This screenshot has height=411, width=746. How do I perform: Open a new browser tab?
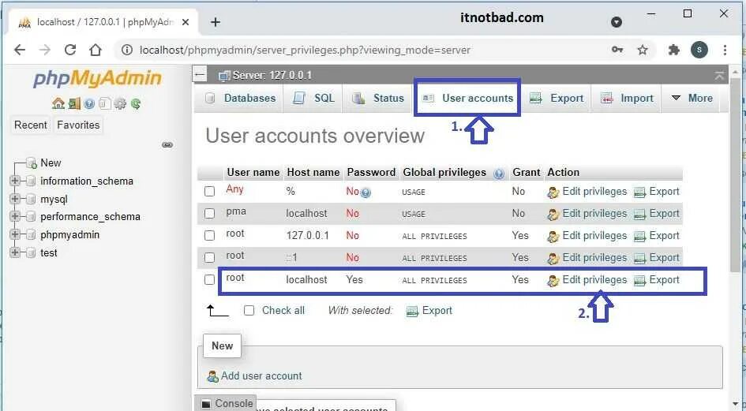pos(216,22)
